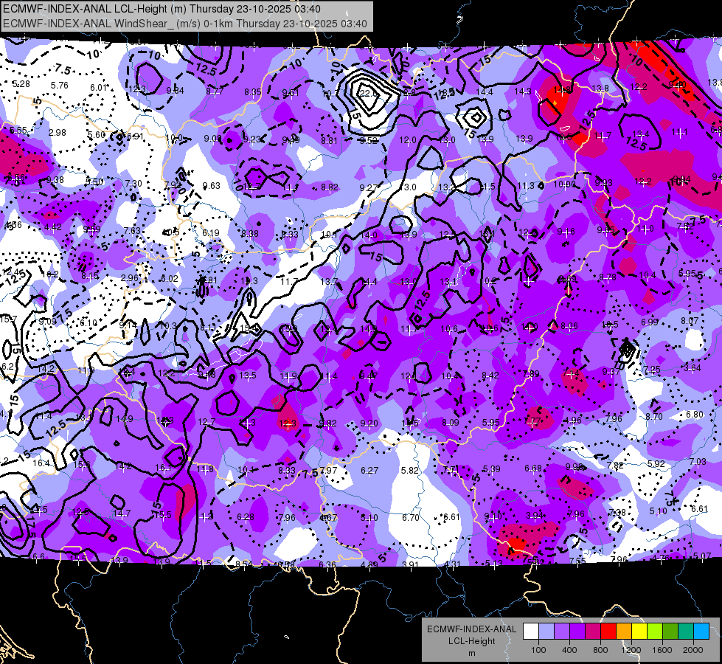Click the 5.92 grid value
The image size is (722, 664).
[656, 463]
